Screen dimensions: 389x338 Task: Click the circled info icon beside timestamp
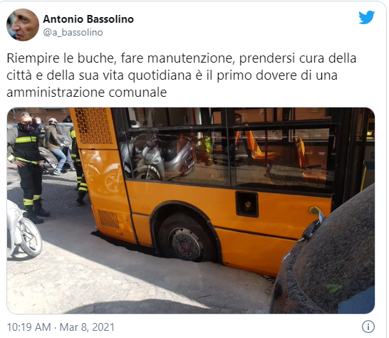point(368,327)
